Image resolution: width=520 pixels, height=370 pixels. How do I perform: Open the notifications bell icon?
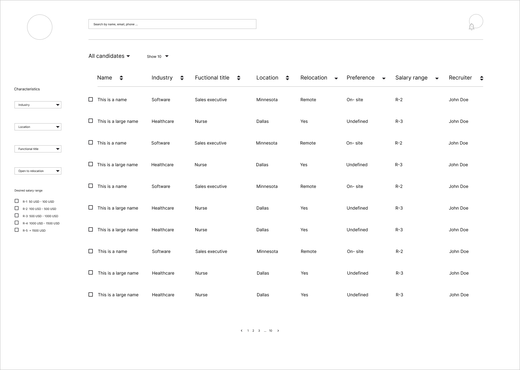click(471, 27)
